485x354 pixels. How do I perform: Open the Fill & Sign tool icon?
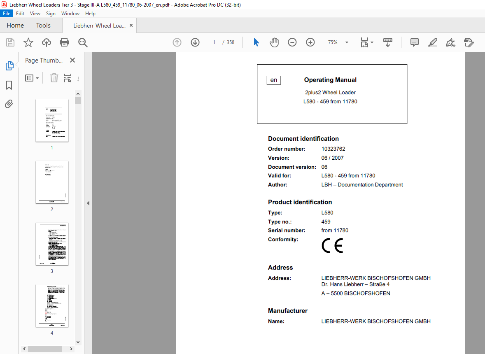tap(450, 42)
